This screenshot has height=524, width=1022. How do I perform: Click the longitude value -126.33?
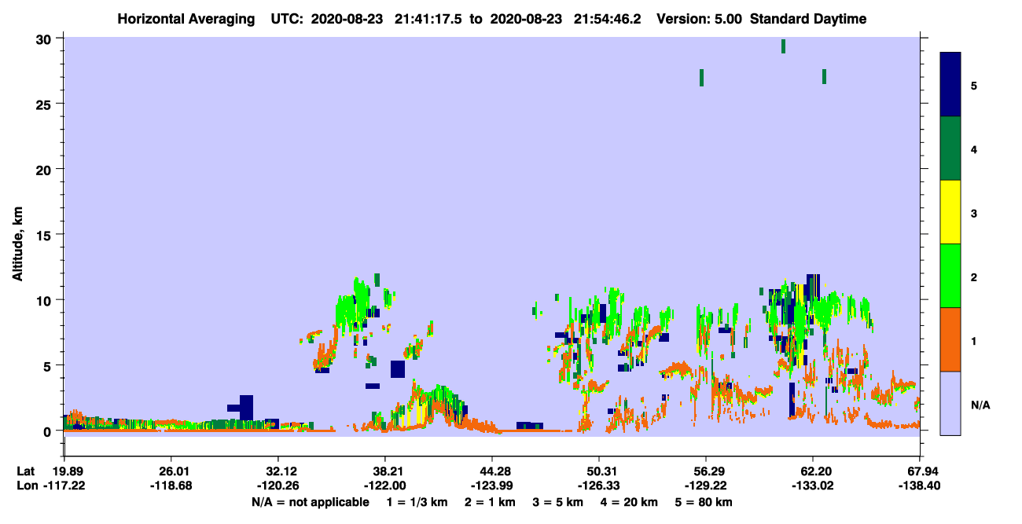point(599,486)
